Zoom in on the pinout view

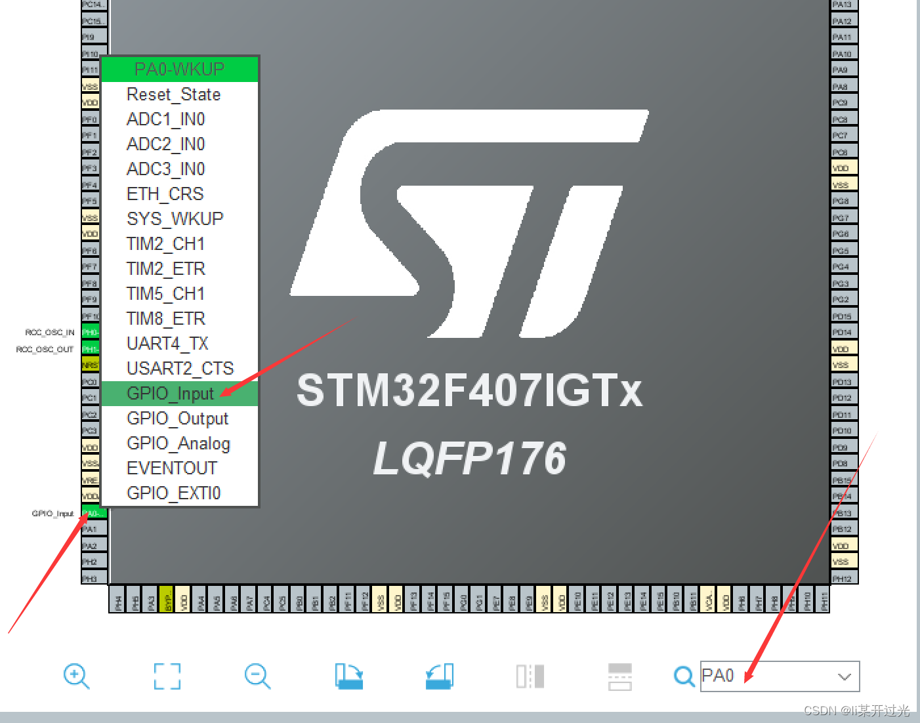coord(76,676)
